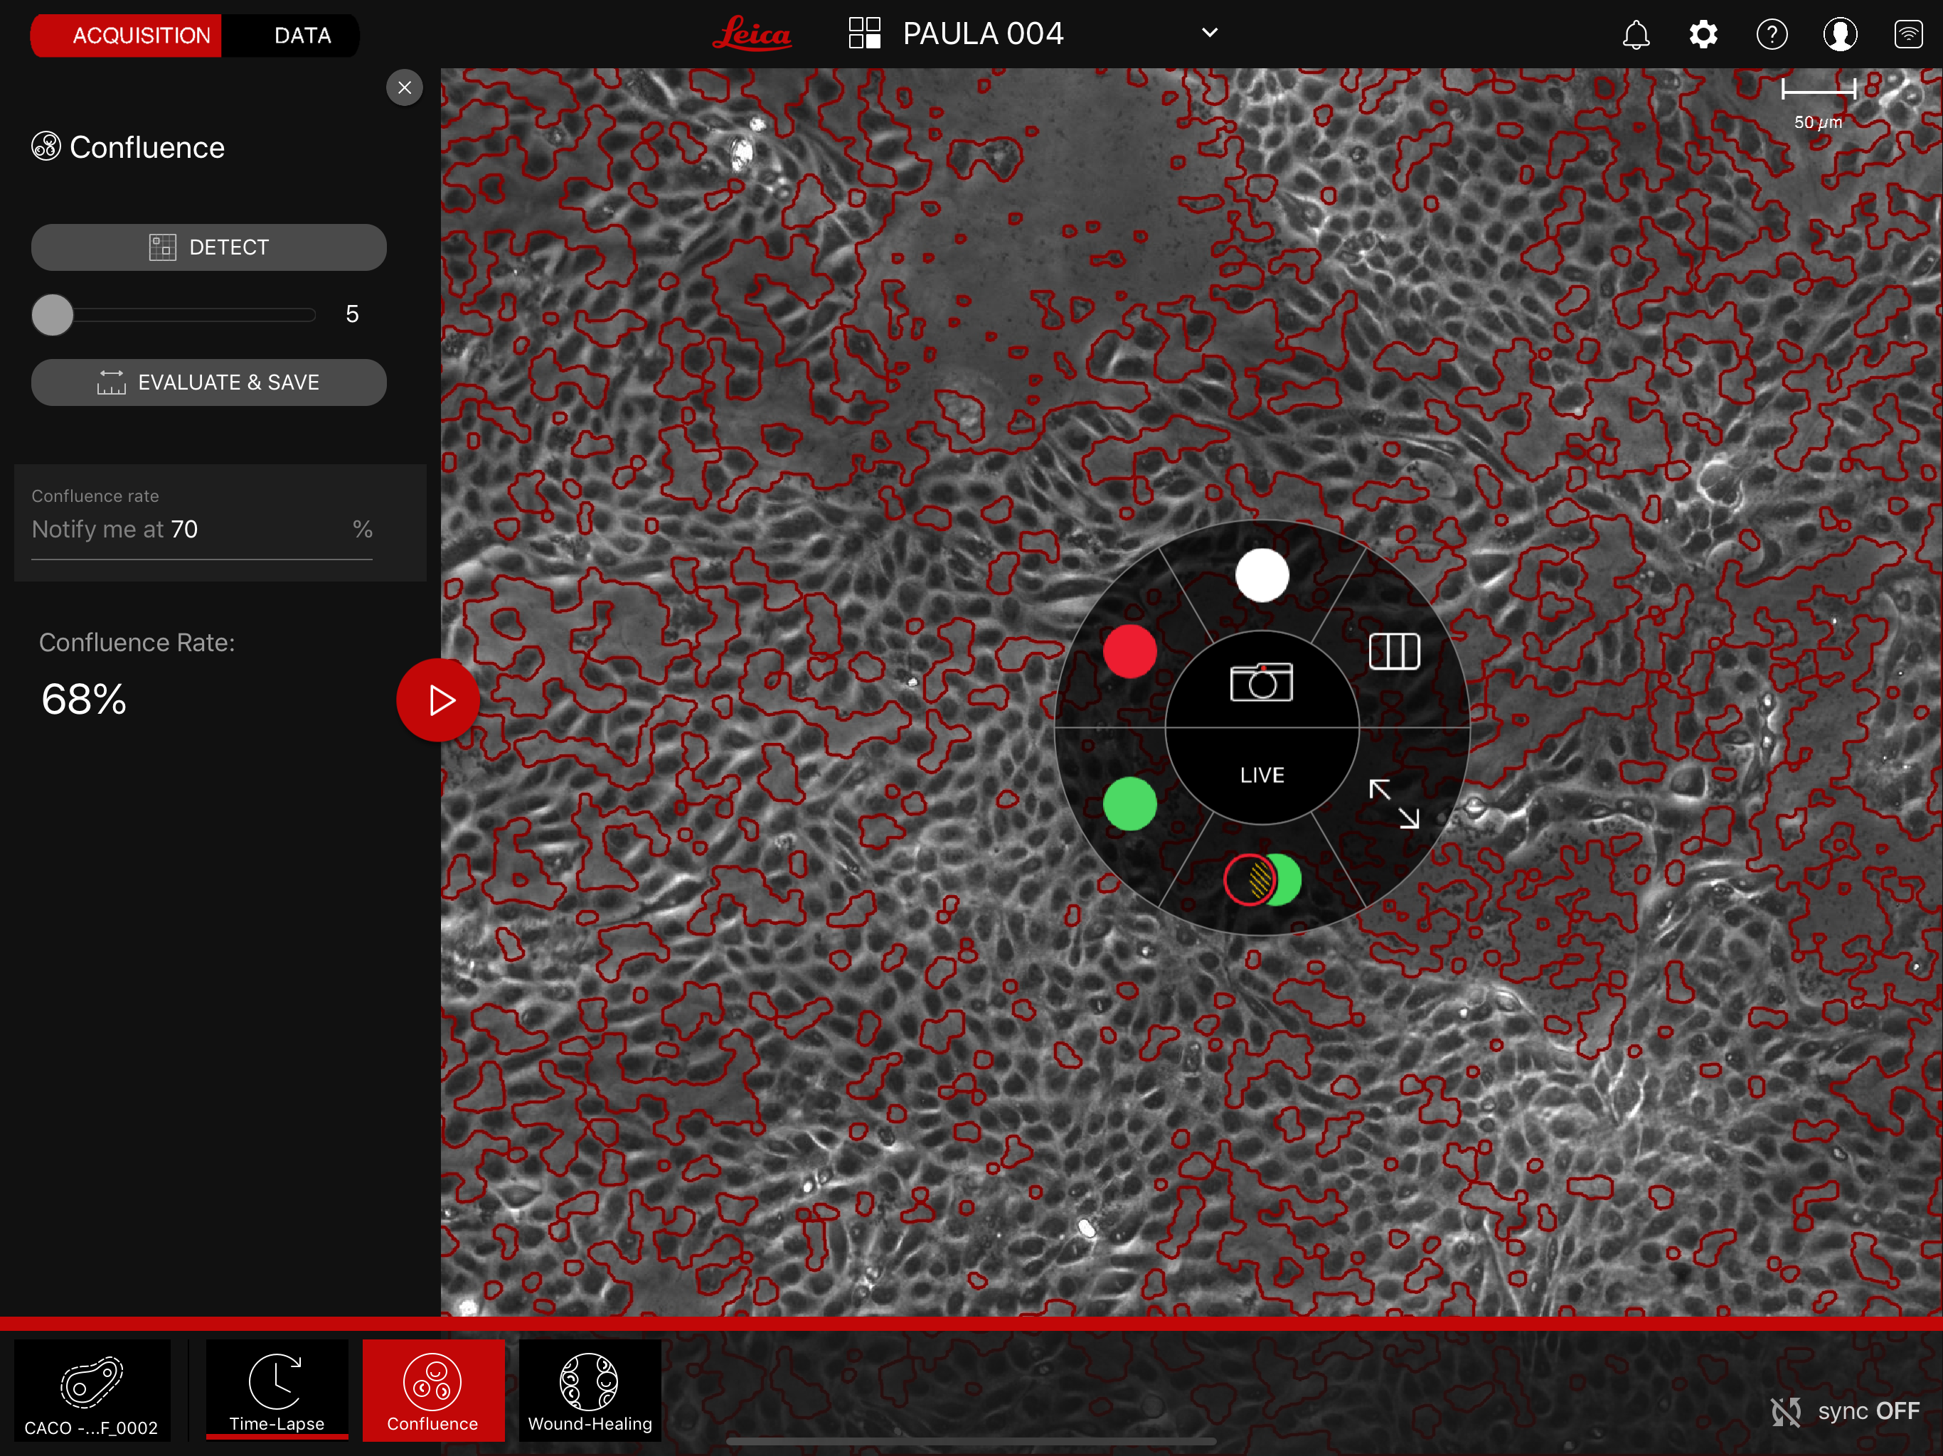
Task: Open the wireless connection status icon
Action: pos(1908,35)
